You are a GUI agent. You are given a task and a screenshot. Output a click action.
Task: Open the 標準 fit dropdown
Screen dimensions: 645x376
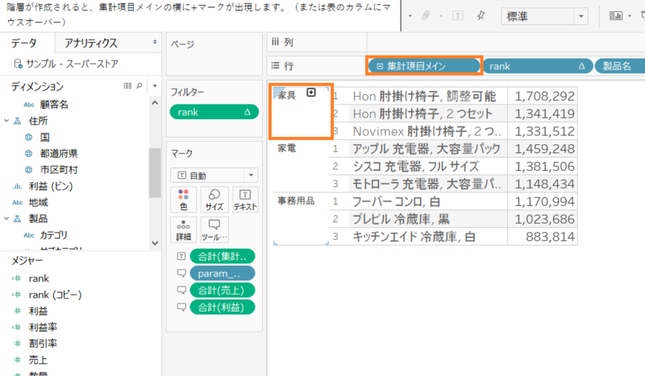544,16
